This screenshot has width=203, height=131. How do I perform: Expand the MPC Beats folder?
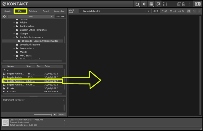[x=14, y=56]
